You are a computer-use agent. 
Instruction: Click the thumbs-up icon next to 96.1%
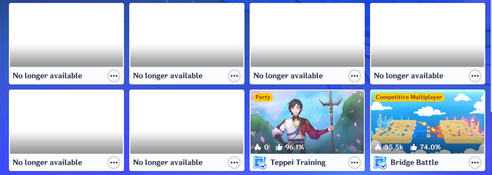279,147
